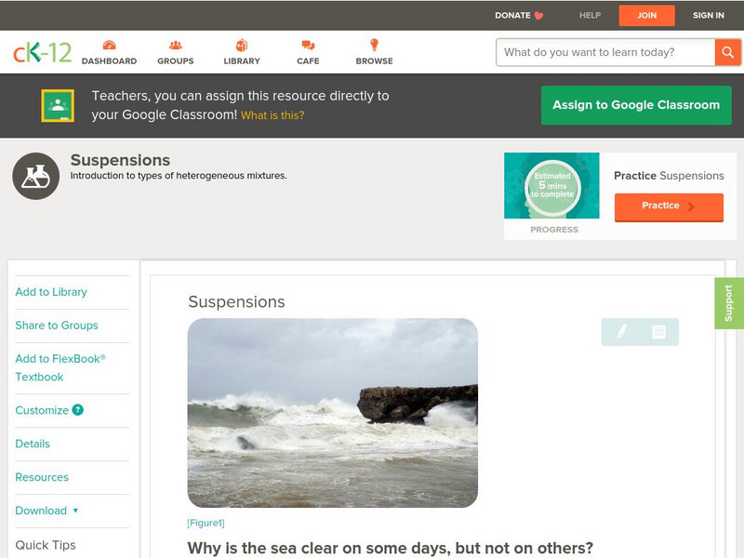Click the GROUPS menu label

(x=176, y=61)
